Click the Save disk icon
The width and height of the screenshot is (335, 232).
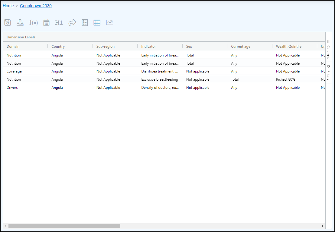coord(8,23)
